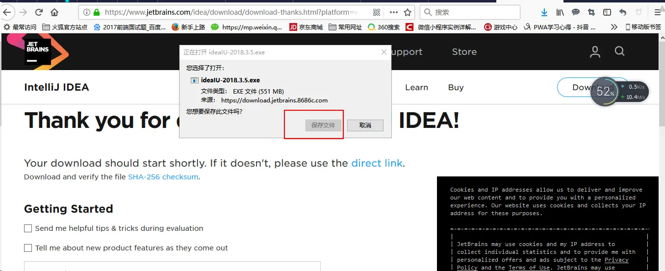Show more bookmarks with the chevron
The height and width of the screenshot is (271, 665).
click(x=614, y=27)
